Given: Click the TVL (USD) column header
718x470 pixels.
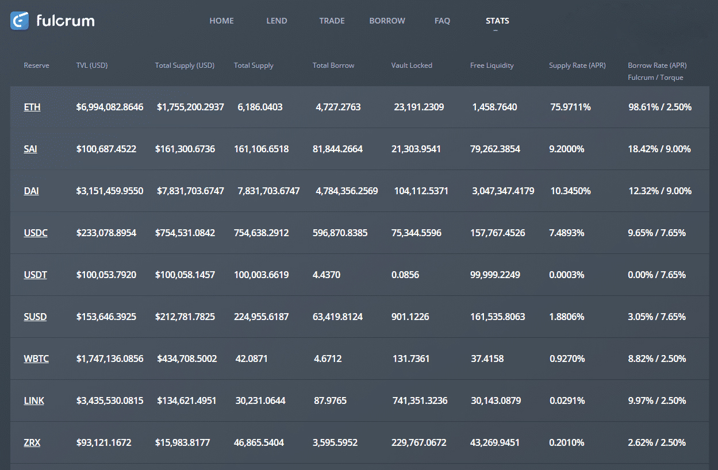Looking at the screenshot, I should coord(92,66).
